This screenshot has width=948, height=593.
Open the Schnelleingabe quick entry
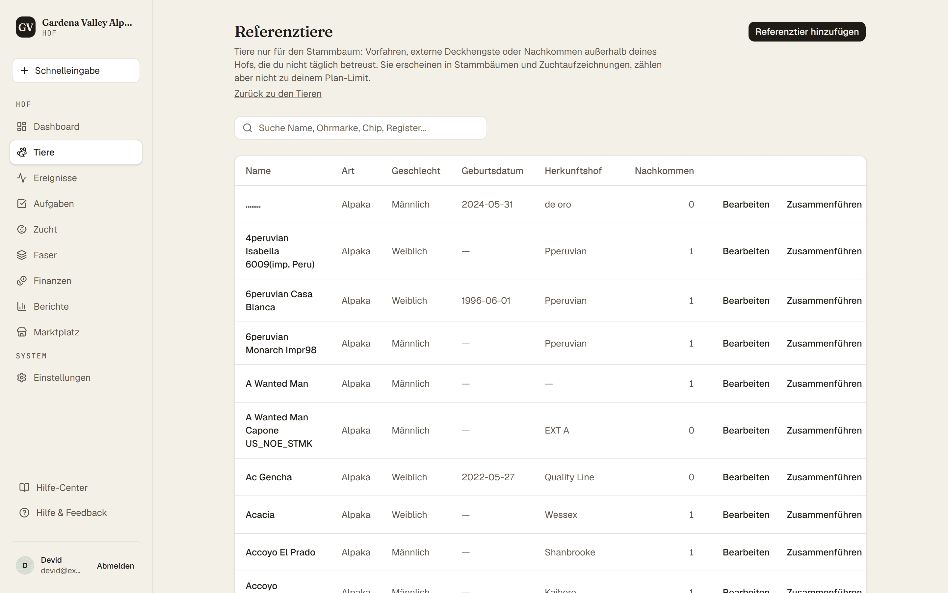coord(76,71)
